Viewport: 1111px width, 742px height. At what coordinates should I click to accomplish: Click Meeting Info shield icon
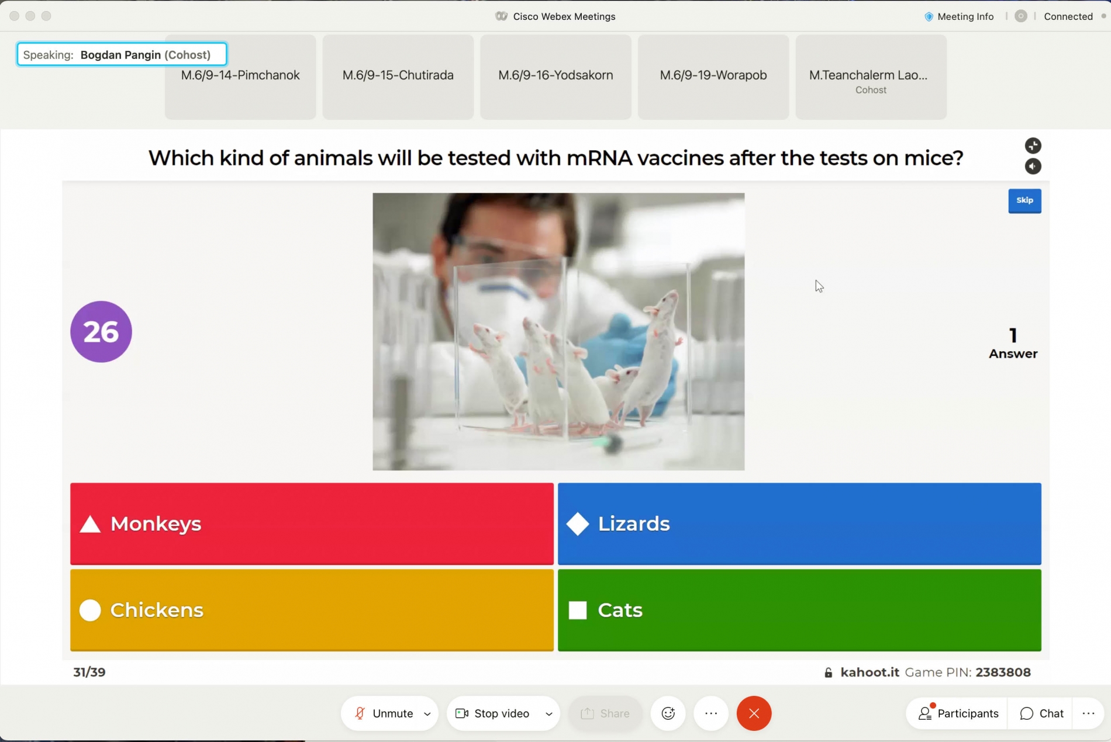coord(929,16)
